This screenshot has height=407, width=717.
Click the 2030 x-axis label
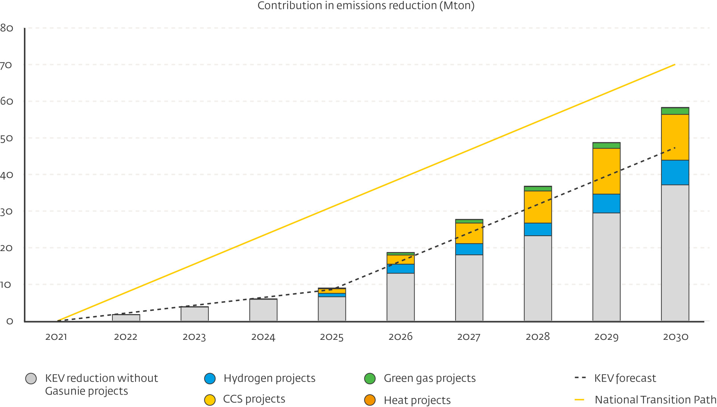pyautogui.click(x=676, y=337)
